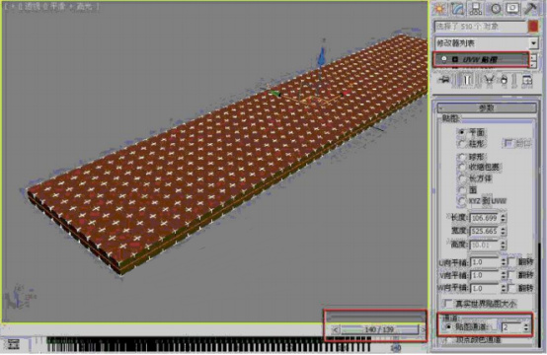Toggle the UVW 贴图 modifier lightbulb icon

[x=444, y=59]
